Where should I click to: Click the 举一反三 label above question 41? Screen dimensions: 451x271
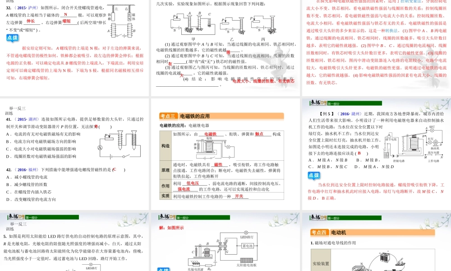click(x=17, y=108)
